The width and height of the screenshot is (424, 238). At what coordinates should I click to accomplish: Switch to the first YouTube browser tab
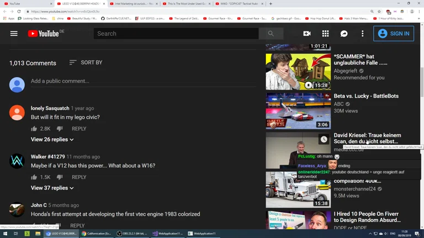point(27,4)
